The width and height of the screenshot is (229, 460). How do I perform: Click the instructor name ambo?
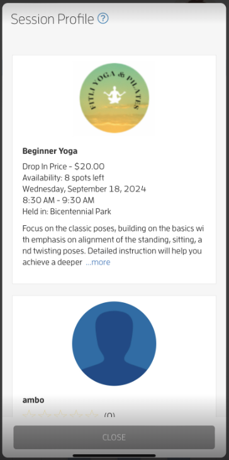click(x=33, y=400)
